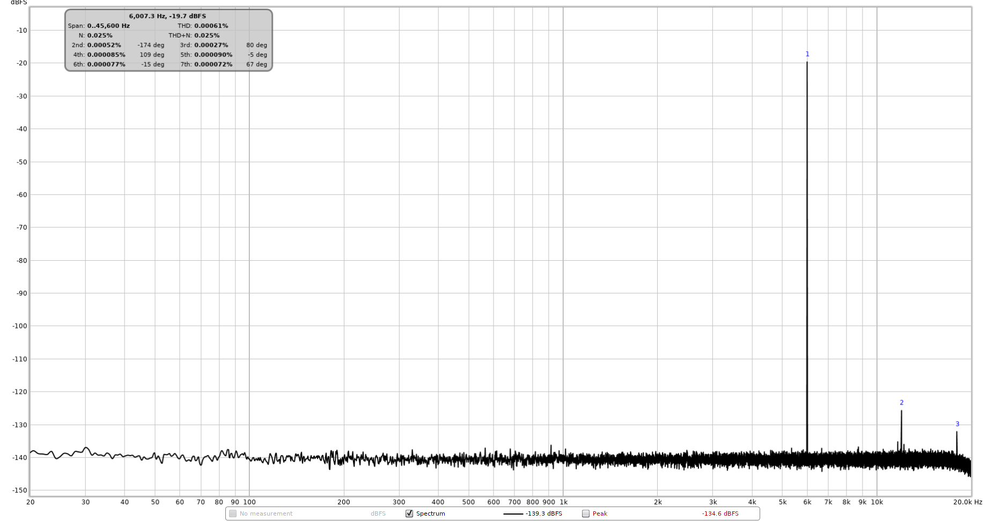The image size is (986, 521).
Task: Click the 6k frequency axis label
Action: coord(807,502)
